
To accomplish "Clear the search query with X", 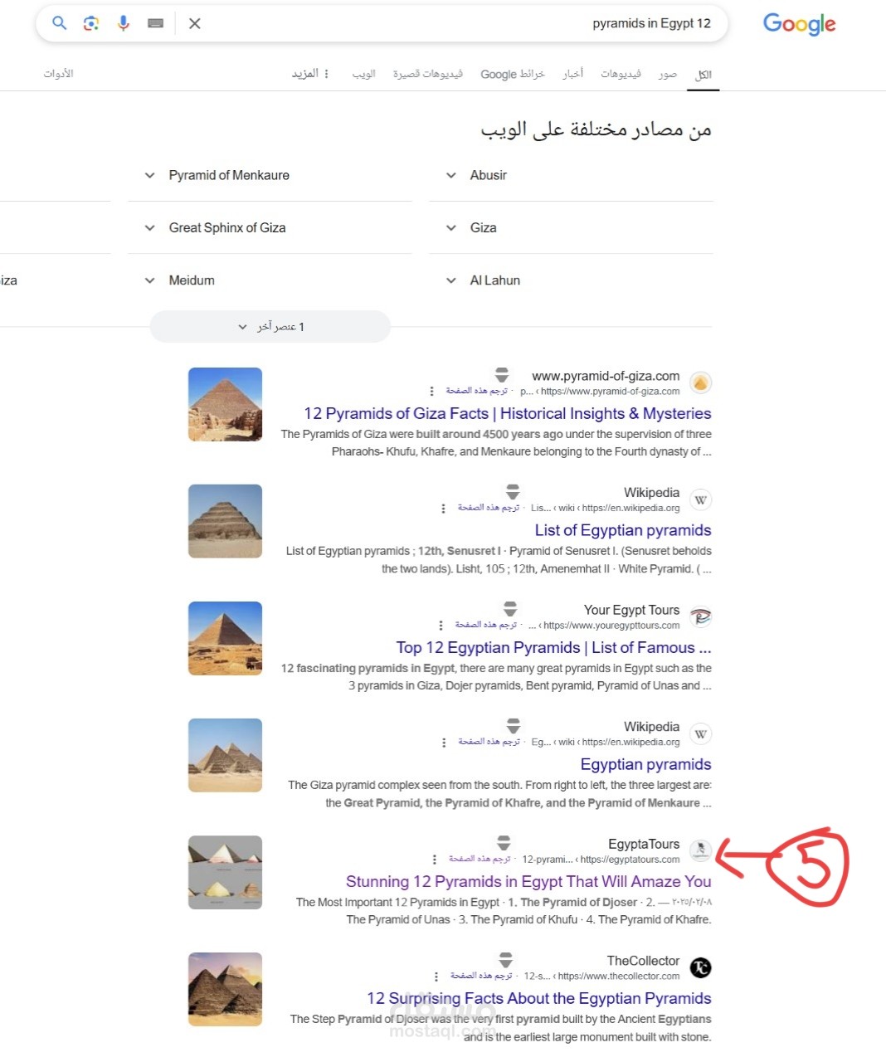I will point(195,23).
